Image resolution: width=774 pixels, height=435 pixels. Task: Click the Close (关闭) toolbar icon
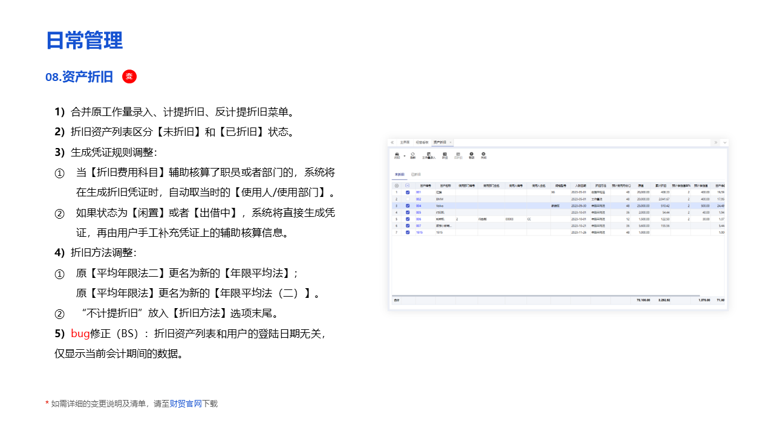(483, 155)
